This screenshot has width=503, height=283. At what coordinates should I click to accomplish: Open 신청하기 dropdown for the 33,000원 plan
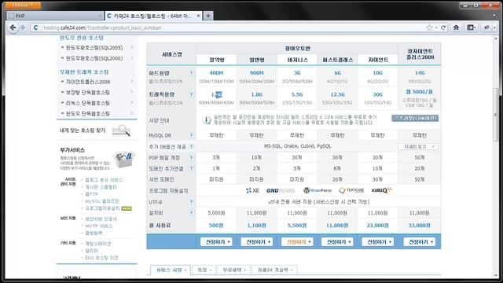click(x=419, y=242)
